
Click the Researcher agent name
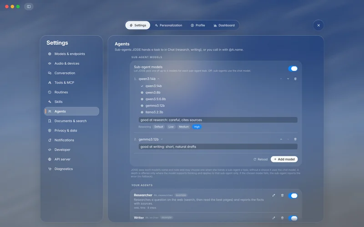point(143,195)
